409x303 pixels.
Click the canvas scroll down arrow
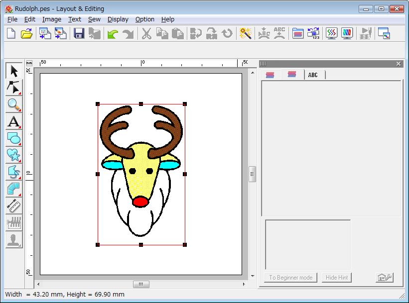click(253, 276)
